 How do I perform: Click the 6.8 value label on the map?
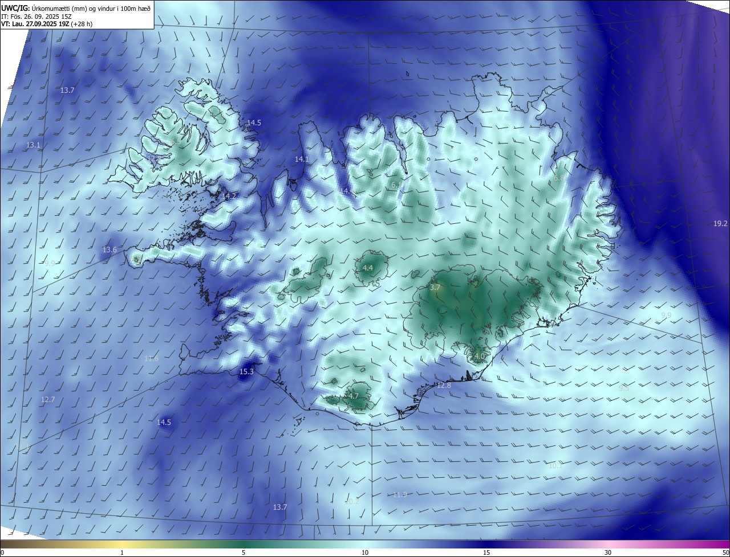558,178
